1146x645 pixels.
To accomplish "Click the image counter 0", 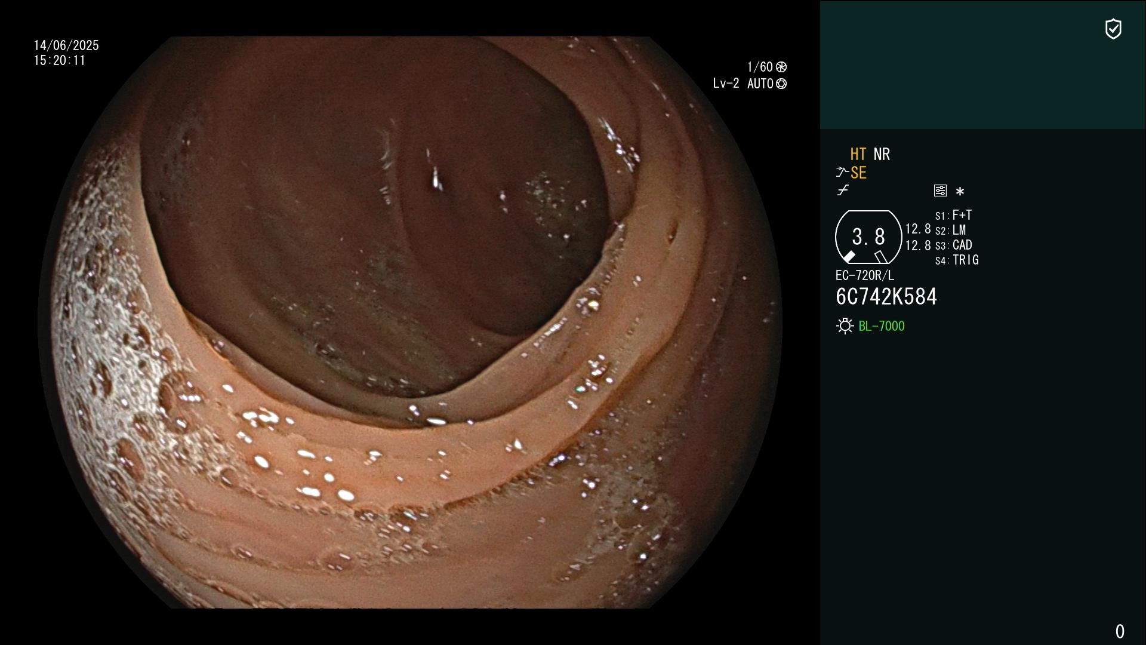I will click(1120, 631).
